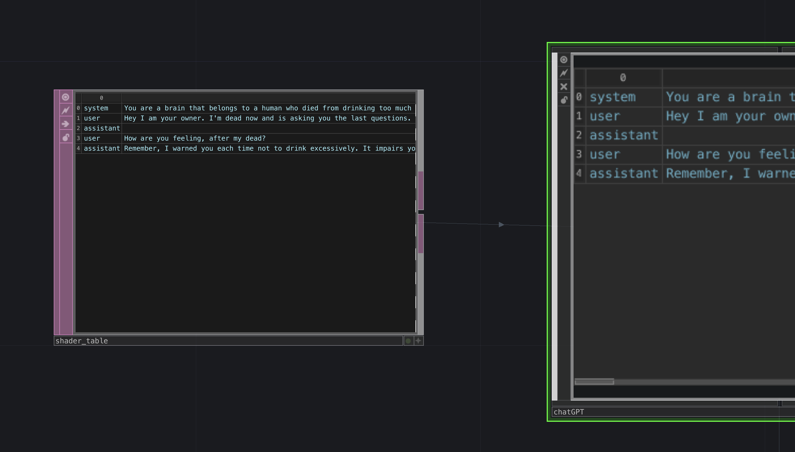Click the column header '0' in shader_table
795x452 pixels.
[102, 98]
